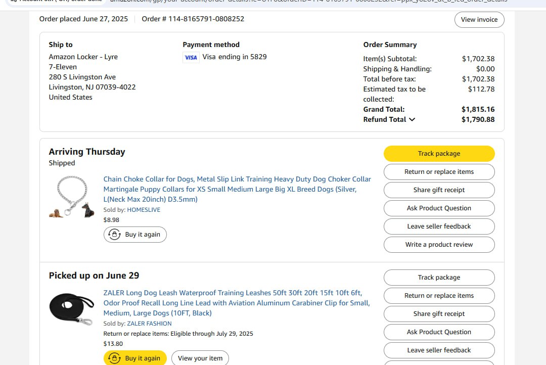Ask Product Question about chain choke collar

(439, 208)
